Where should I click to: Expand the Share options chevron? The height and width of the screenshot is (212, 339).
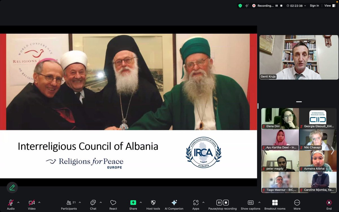(x=141, y=202)
